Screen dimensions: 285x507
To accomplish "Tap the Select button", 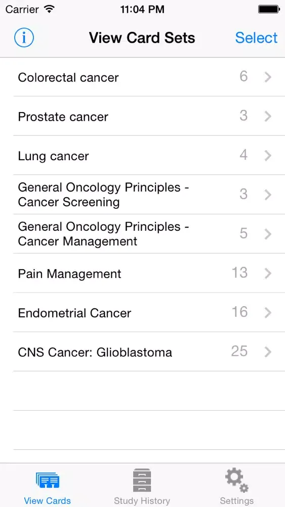I will pos(256,38).
